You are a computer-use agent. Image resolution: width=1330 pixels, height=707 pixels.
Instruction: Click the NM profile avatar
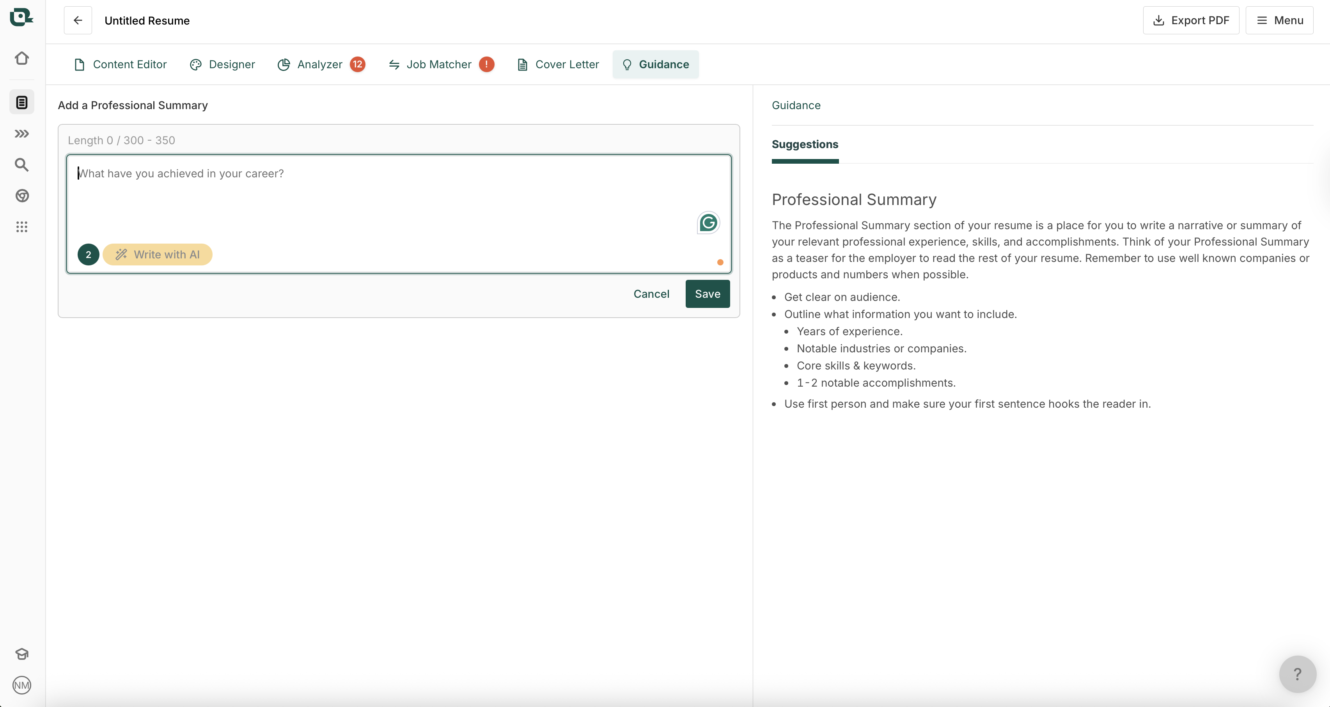[22, 685]
